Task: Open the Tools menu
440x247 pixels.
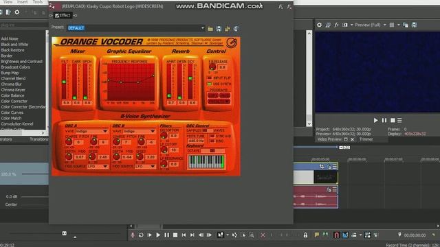Action: pos(38,2)
